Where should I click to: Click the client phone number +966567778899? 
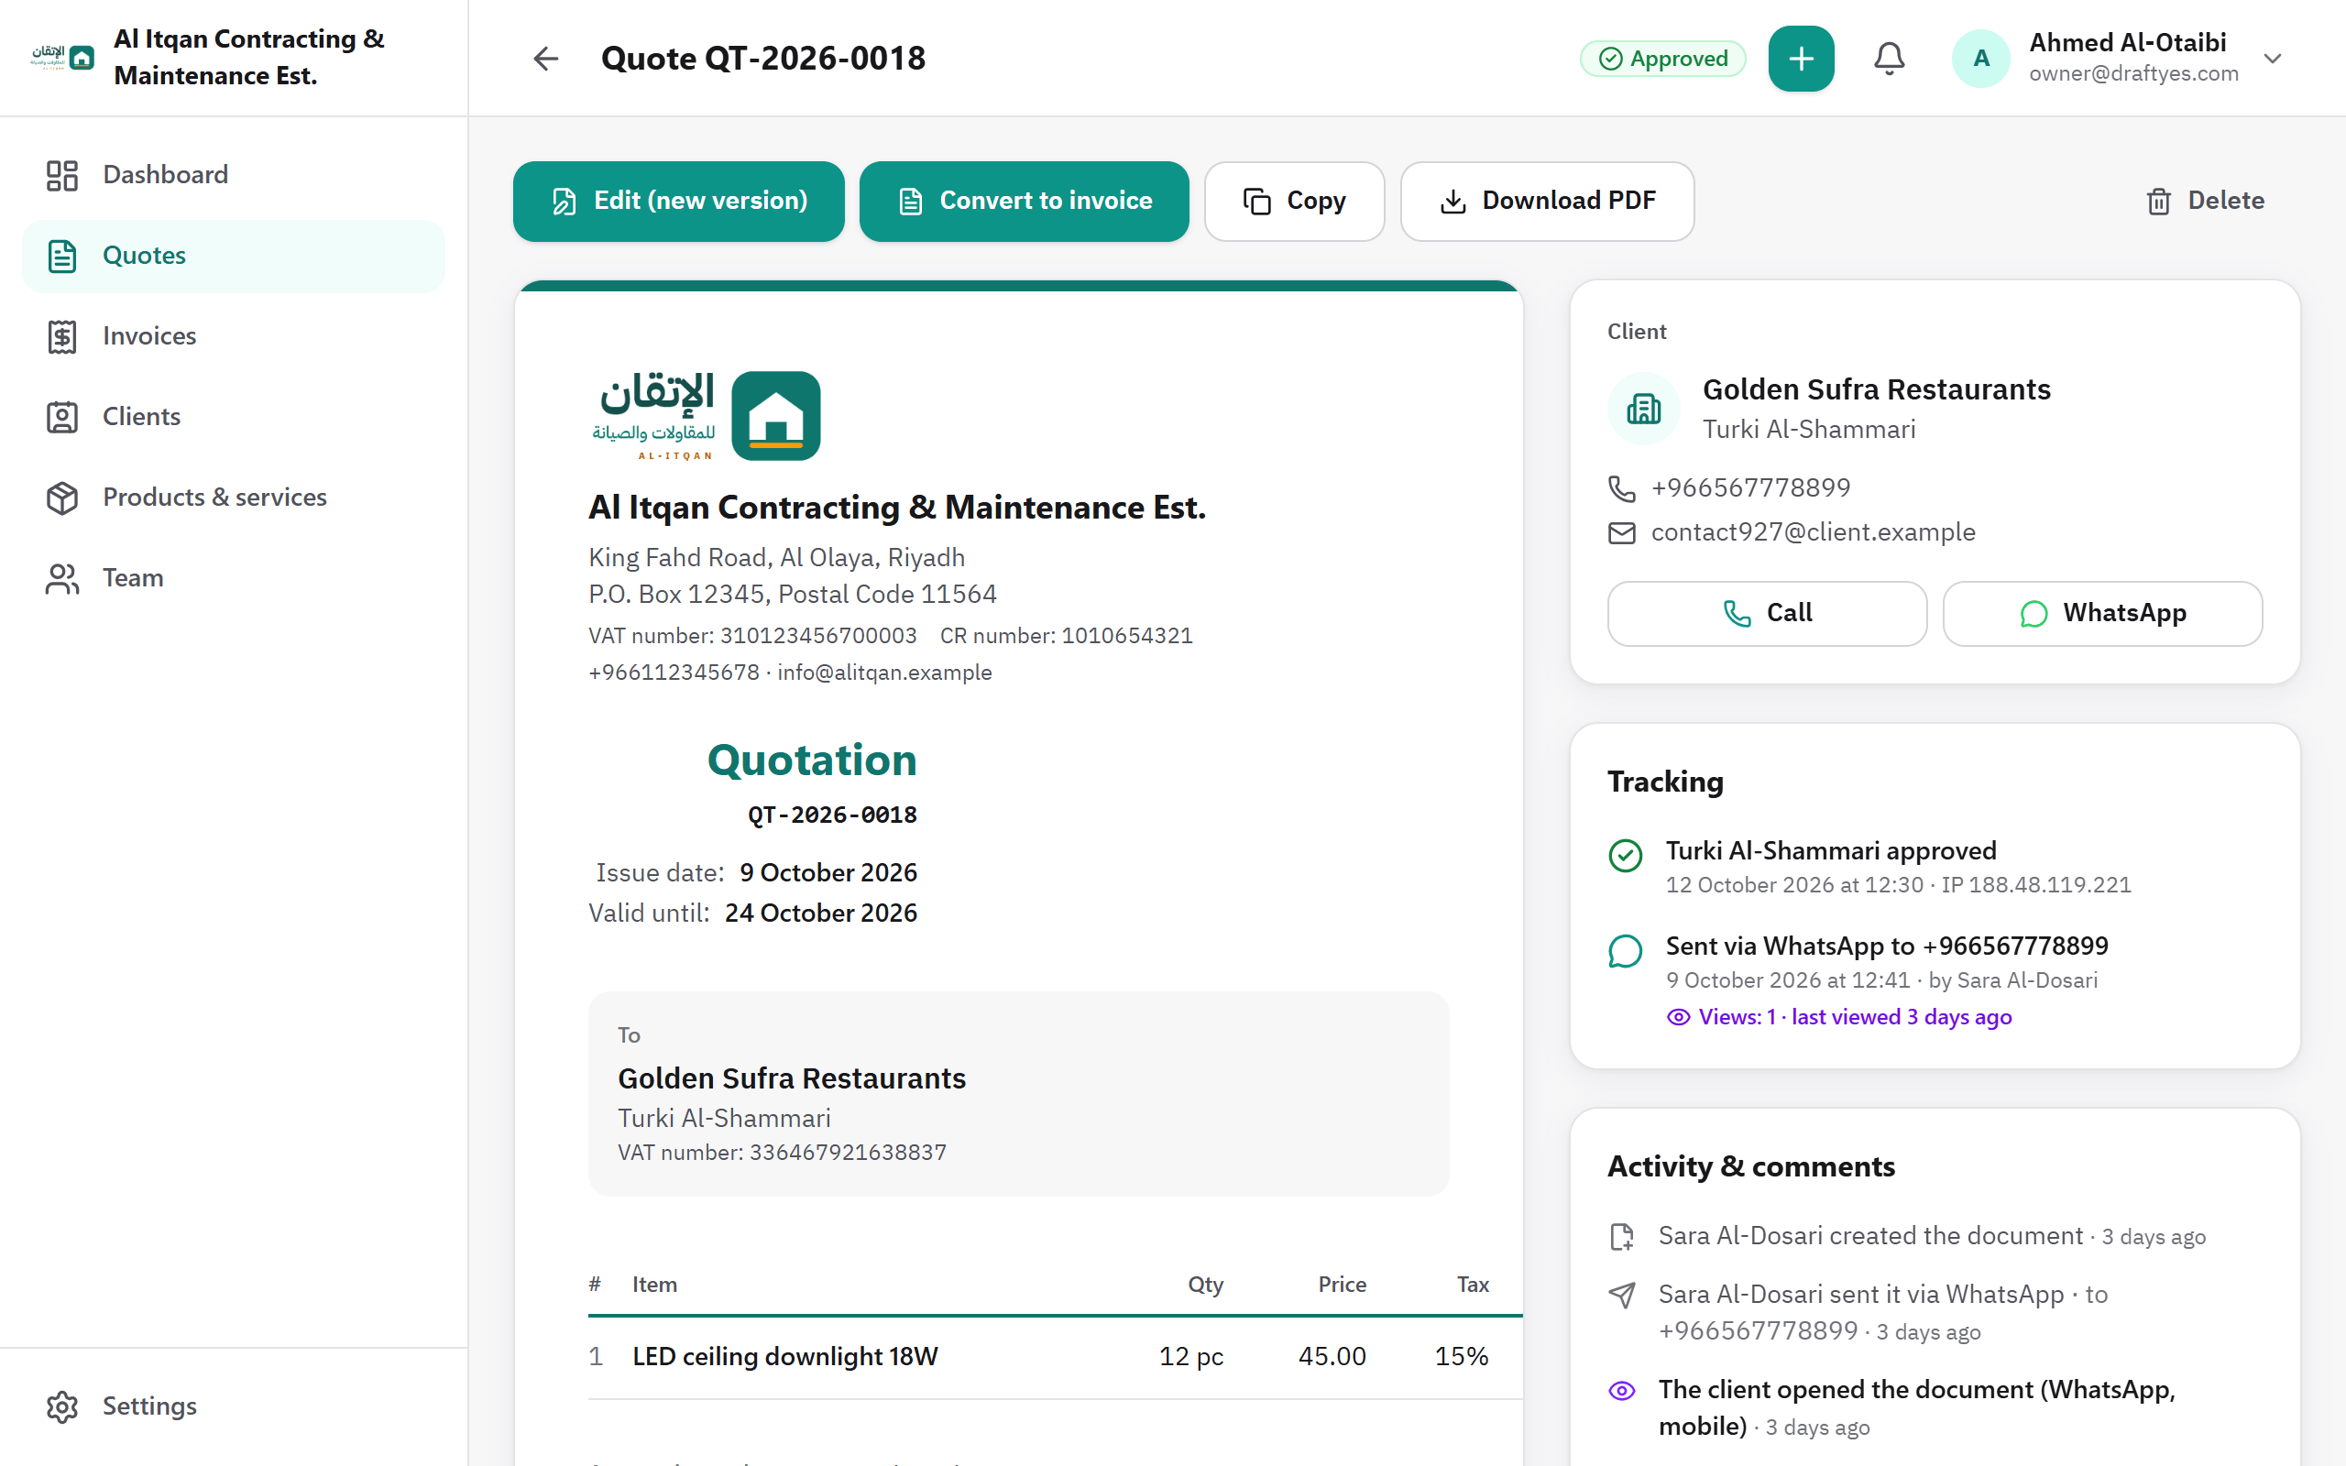(1750, 487)
